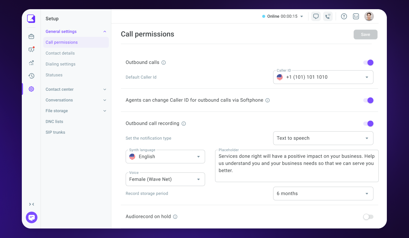Open the 6 months storage period dropdown
409x238 pixels.
tap(323, 193)
